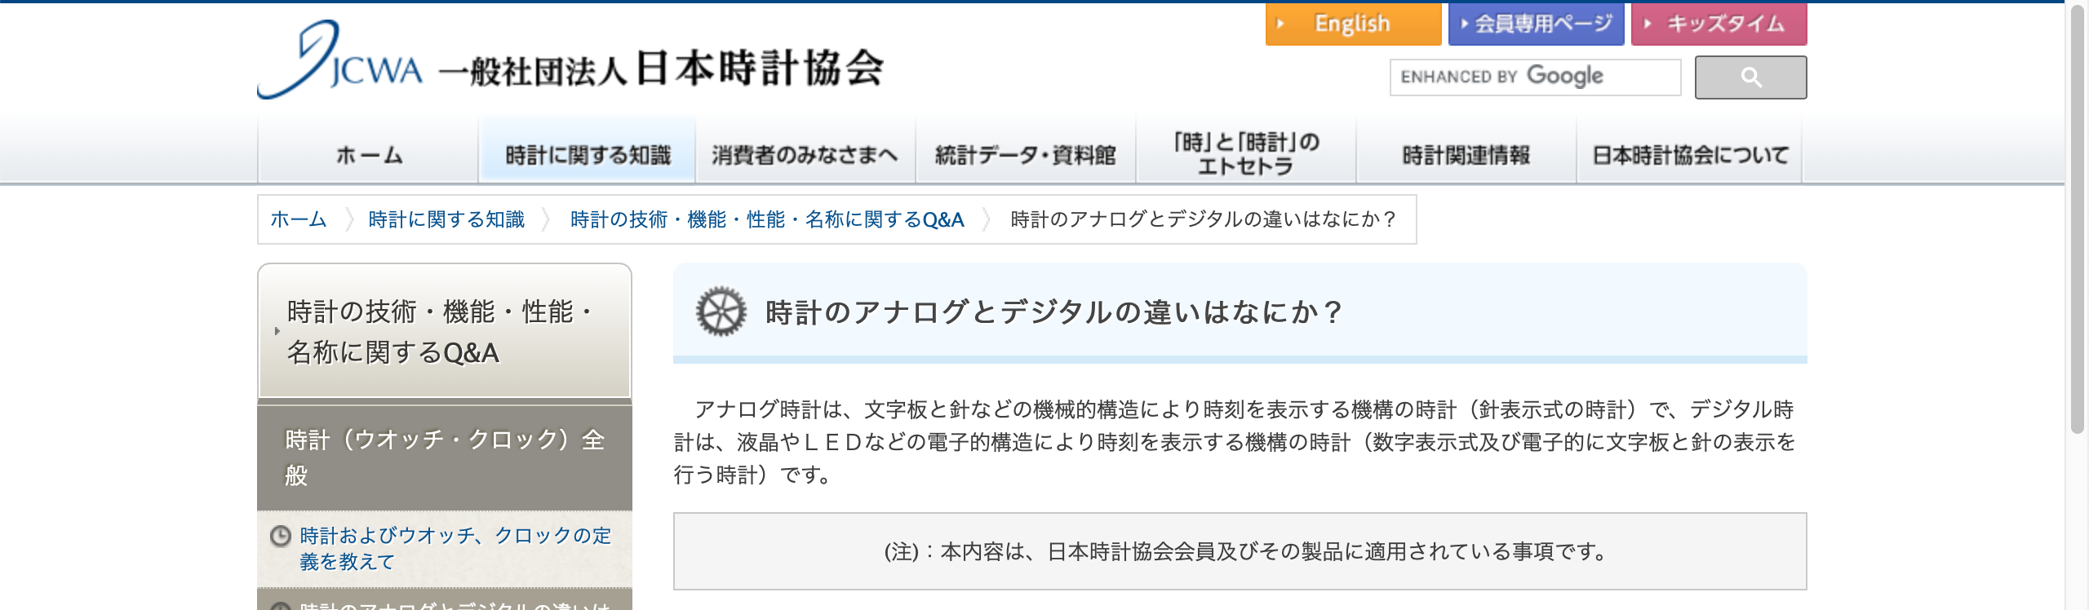Click the arrow icon on 会員専用ページ button
The height and width of the screenshot is (610, 2089).
point(1465,24)
